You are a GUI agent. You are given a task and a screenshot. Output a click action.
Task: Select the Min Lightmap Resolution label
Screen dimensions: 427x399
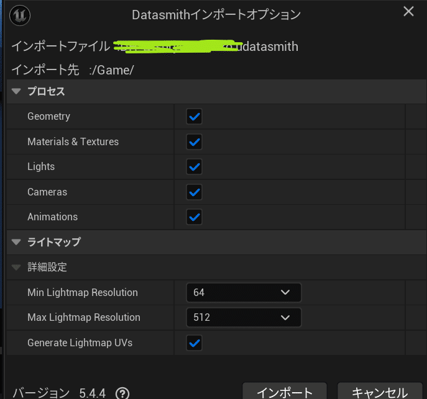[83, 292]
